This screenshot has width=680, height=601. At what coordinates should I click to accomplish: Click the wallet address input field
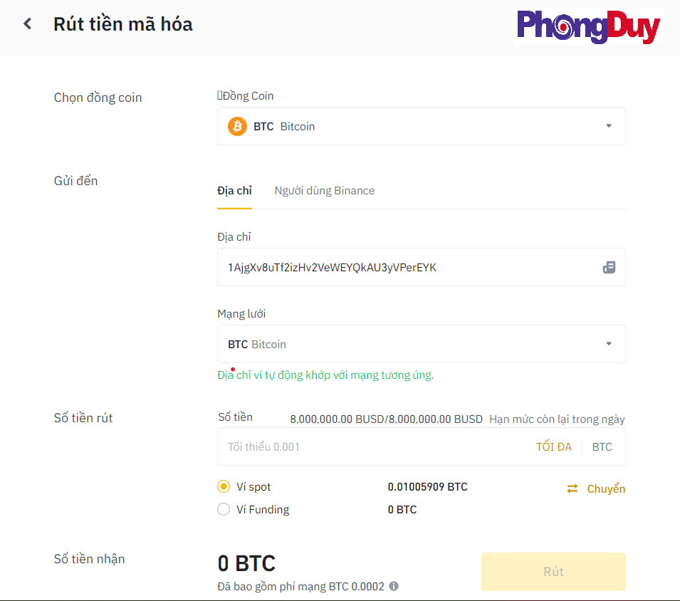(406, 268)
